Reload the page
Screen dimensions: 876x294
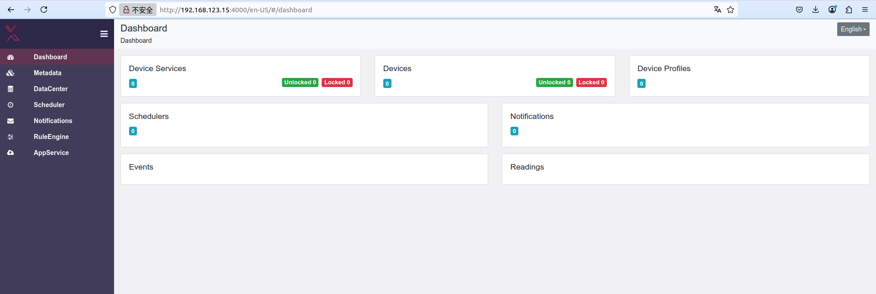click(44, 10)
